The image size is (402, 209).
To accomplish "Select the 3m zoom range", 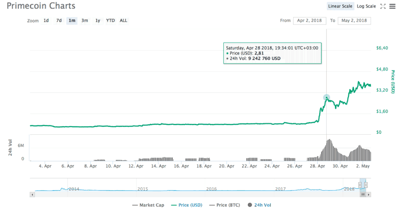I will click(85, 21).
